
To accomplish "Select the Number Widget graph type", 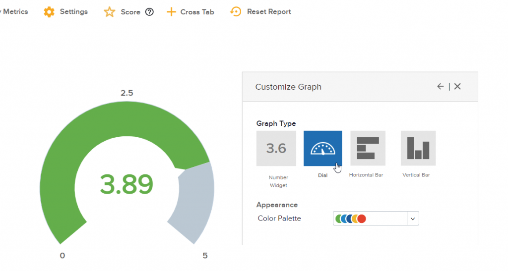I will tap(276, 148).
